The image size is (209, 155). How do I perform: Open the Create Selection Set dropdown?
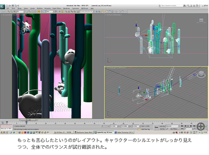87,11
